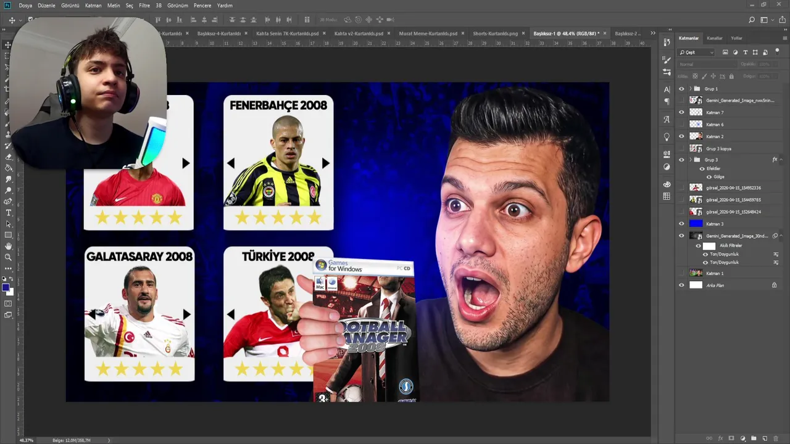Viewport: 790px width, 444px height.
Task: Open the Dosya menu
Action: [x=25, y=6]
